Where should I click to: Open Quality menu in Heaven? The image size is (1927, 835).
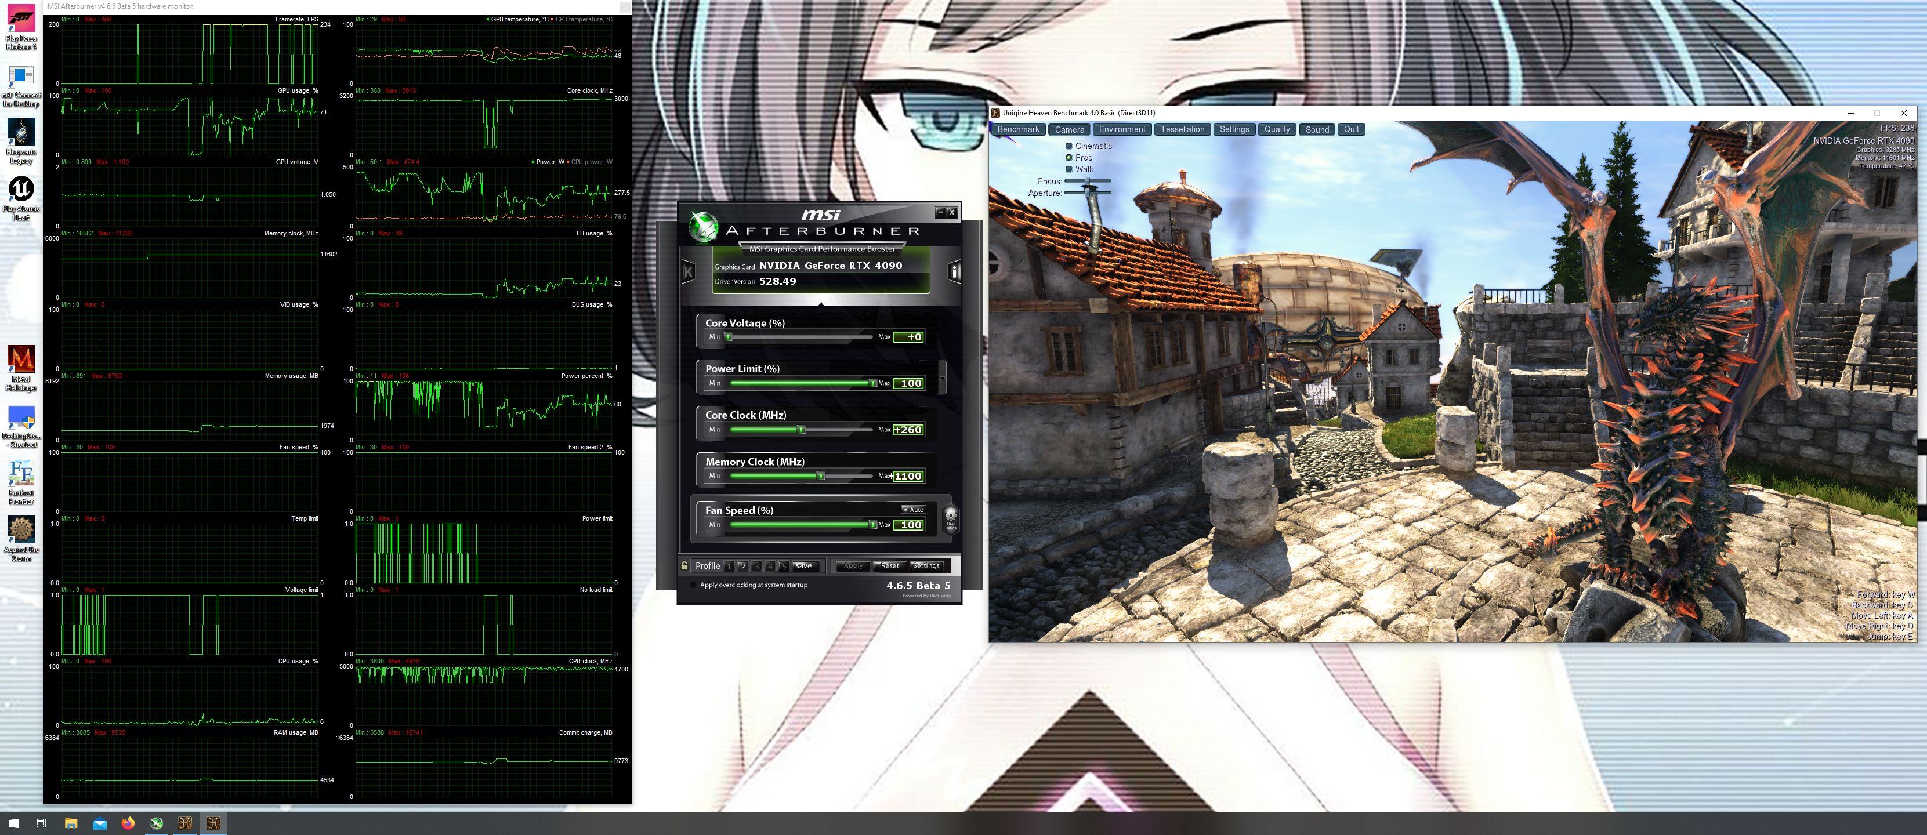click(1277, 129)
